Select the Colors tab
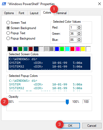The width and height of the screenshot is (103, 130). tap(47, 13)
